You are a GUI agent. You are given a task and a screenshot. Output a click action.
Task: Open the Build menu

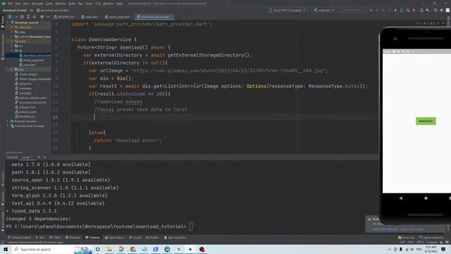point(72,4)
